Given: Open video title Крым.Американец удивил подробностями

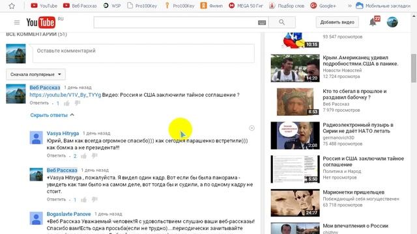Looking at the screenshot, I should pyautogui.click(x=360, y=60).
